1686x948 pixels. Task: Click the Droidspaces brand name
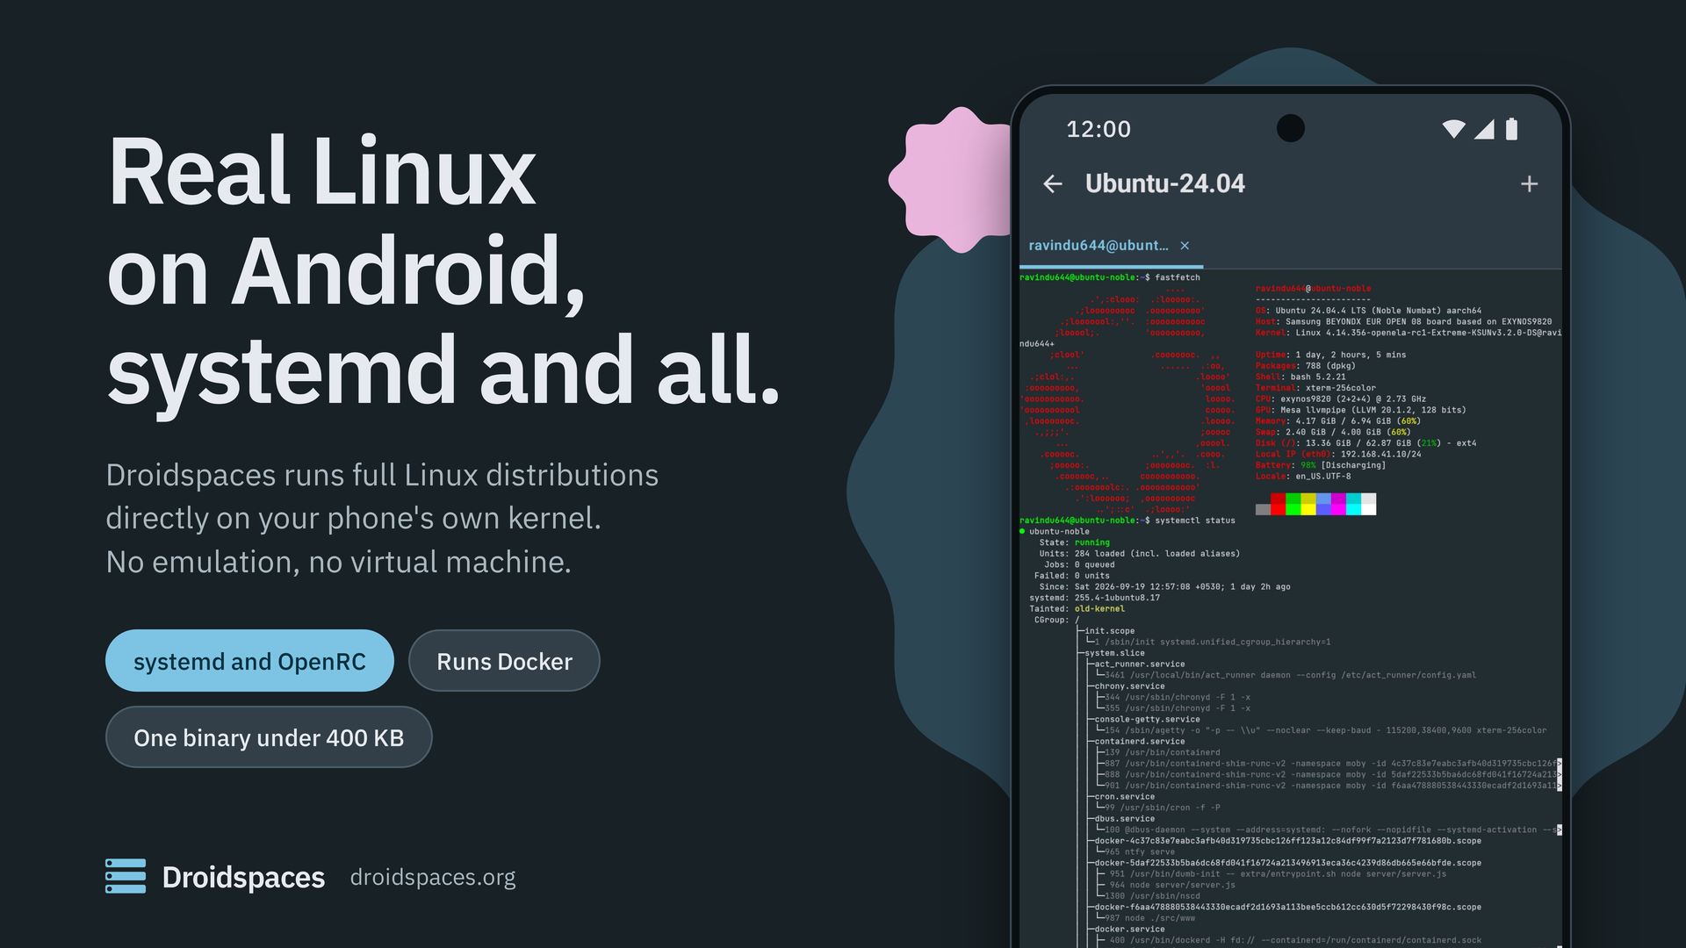(243, 877)
